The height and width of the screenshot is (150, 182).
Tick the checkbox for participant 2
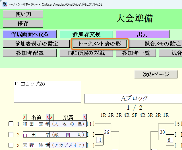pyautogui.click(x=11, y=135)
